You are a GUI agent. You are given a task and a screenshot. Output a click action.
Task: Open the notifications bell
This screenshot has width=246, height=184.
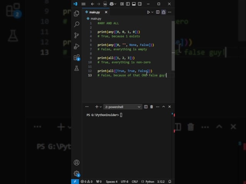pos(170,182)
